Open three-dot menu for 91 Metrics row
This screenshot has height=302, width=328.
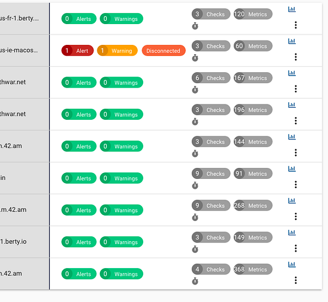[x=296, y=184]
